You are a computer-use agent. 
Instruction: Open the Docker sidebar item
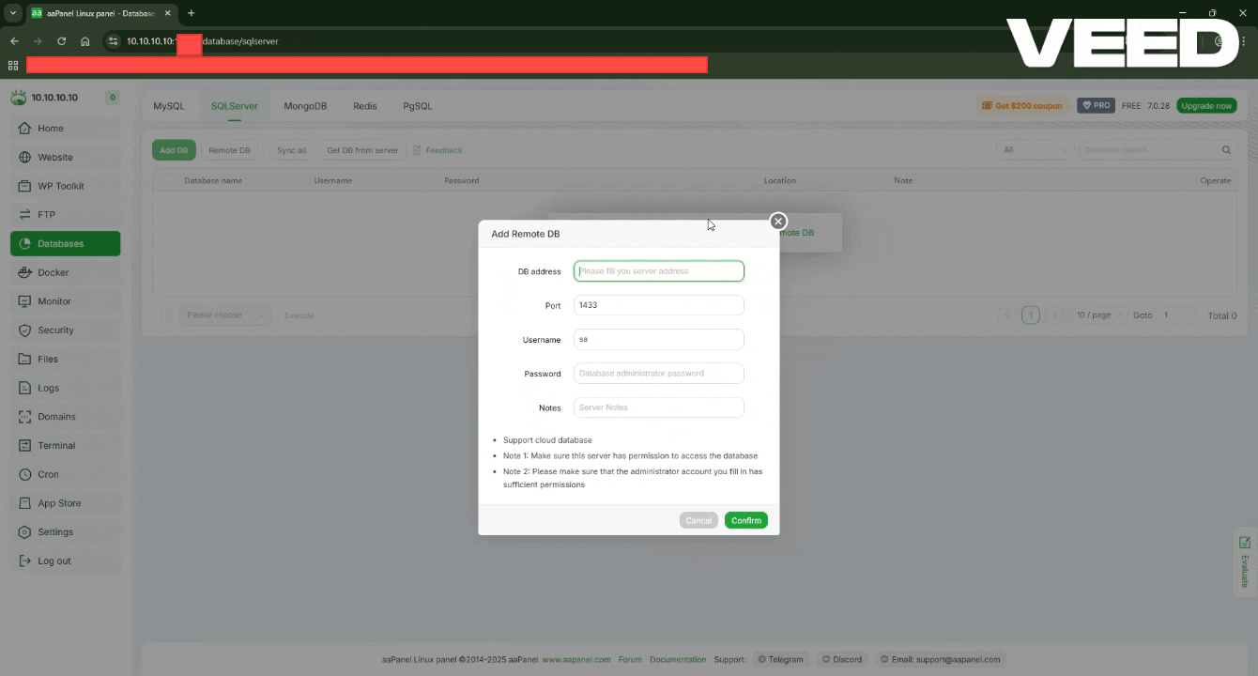65,272
